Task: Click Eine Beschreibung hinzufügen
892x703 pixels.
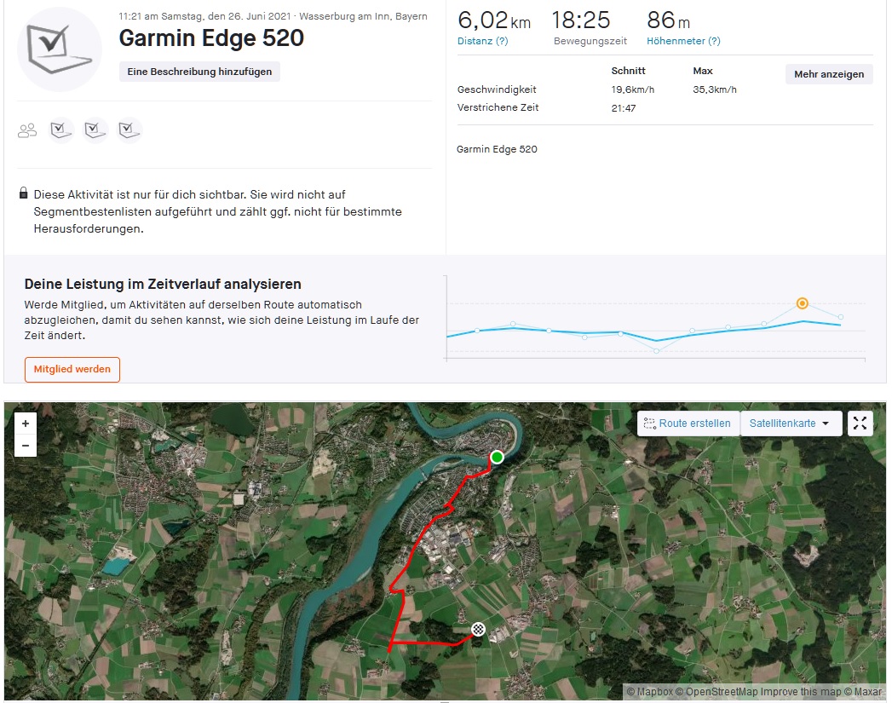Action: coord(199,72)
